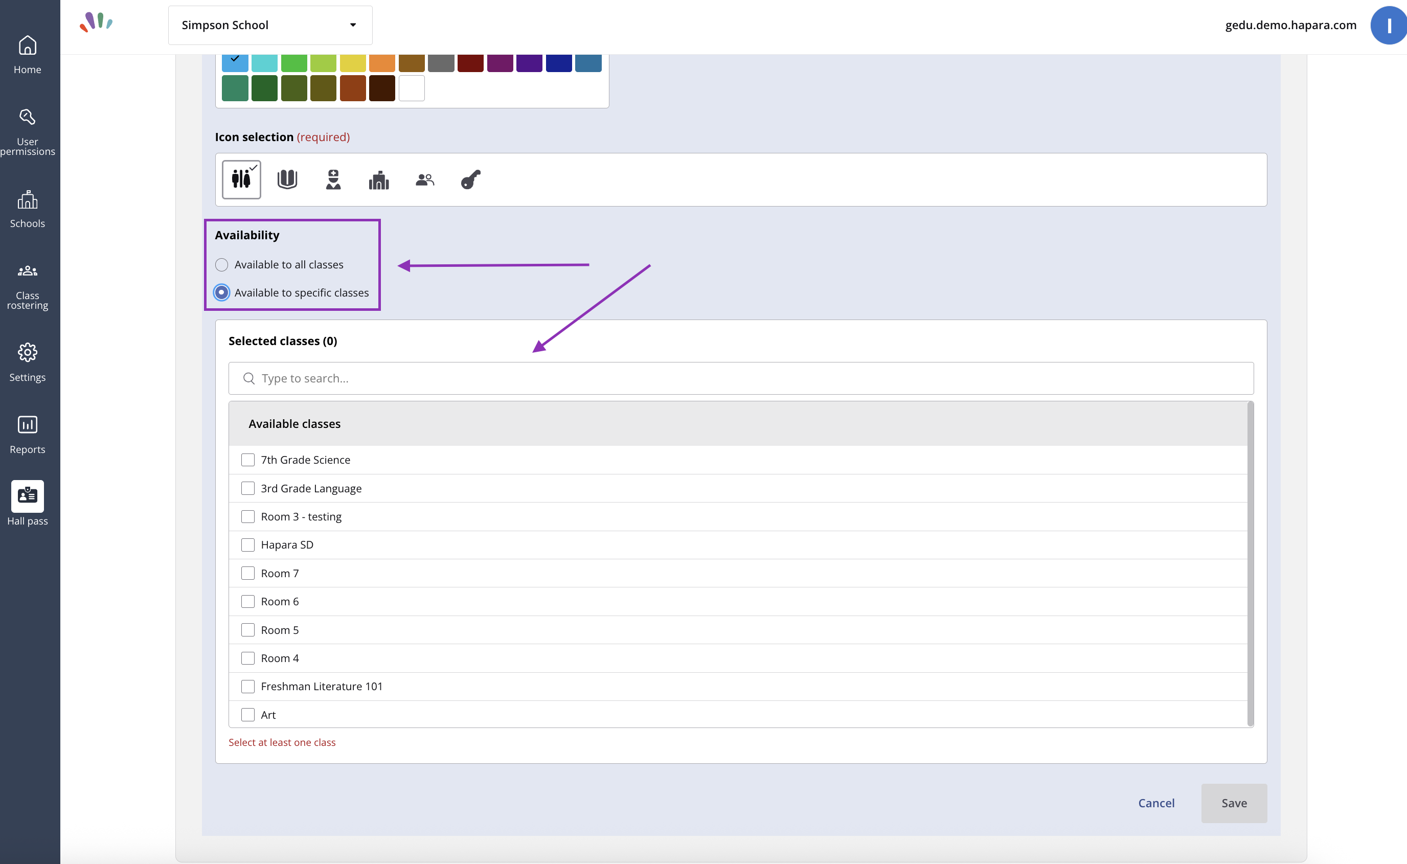Image resolution: width=1407 pixels, height=864 pixels.
Task: Select the book library icon
Action: 287,179
